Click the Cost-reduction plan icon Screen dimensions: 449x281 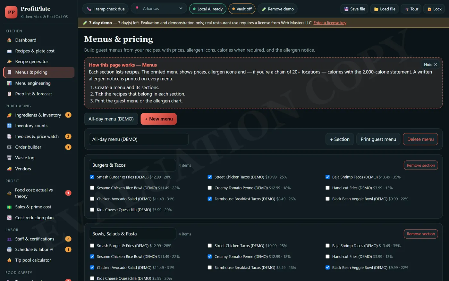click(9, 218)
